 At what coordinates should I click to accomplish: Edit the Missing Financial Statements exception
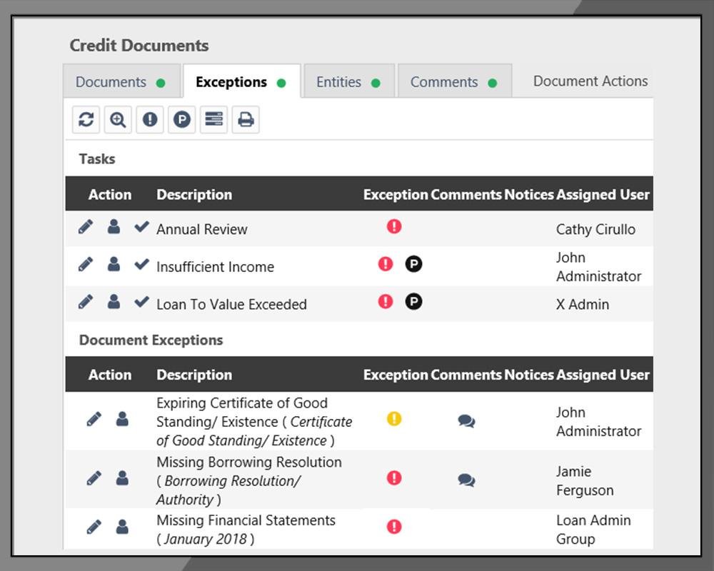coord(94,527)
